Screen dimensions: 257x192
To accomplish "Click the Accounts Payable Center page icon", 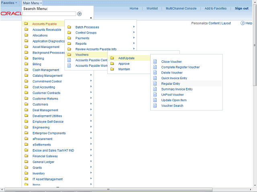I will [69, 60].
